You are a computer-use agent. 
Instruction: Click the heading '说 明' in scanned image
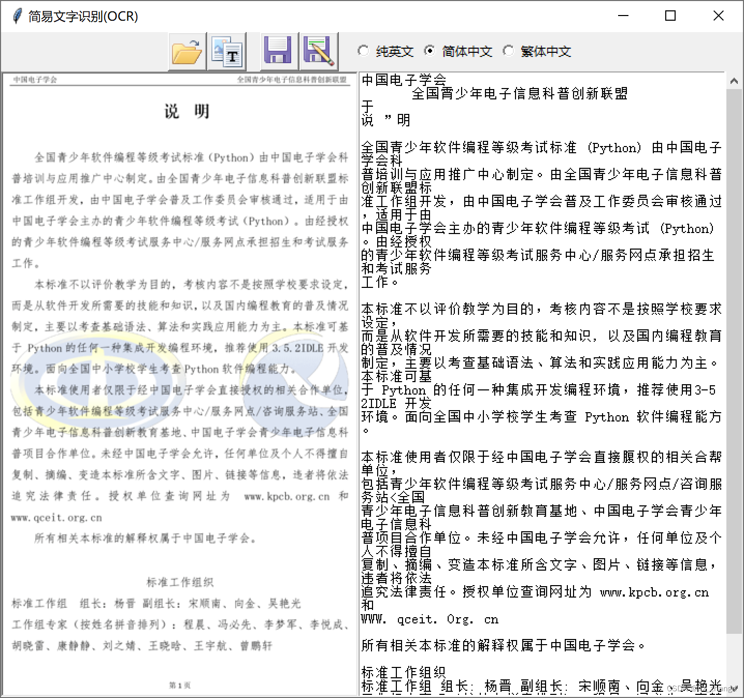point(187,111)
